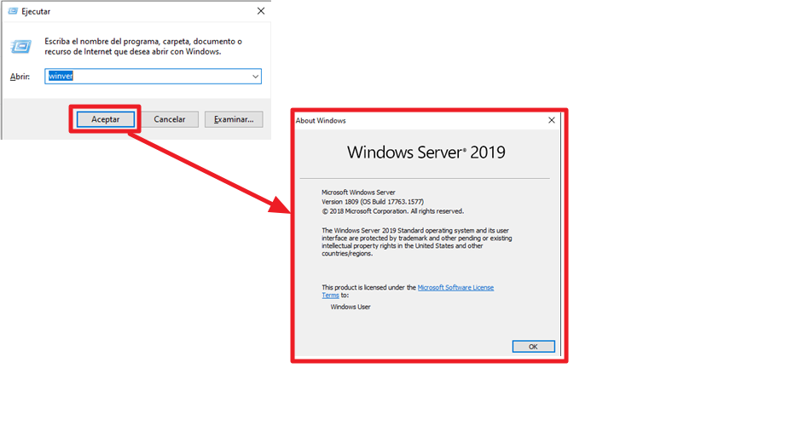788x443 pixels.
Task: Click the Windows User licensee text
Action: [x=351, y=307]
